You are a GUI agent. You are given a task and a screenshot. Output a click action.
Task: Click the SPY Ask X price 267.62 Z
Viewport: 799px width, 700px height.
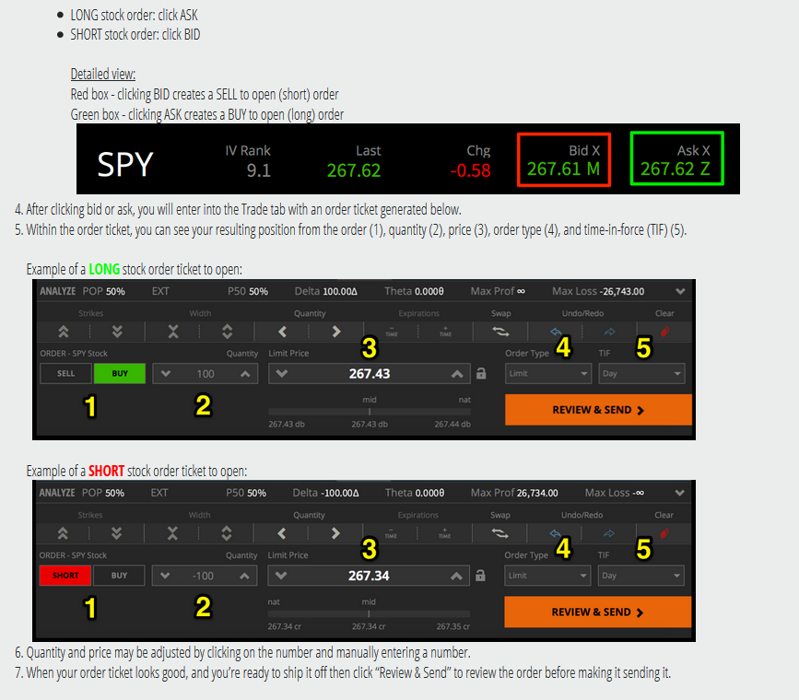(676, 169)
